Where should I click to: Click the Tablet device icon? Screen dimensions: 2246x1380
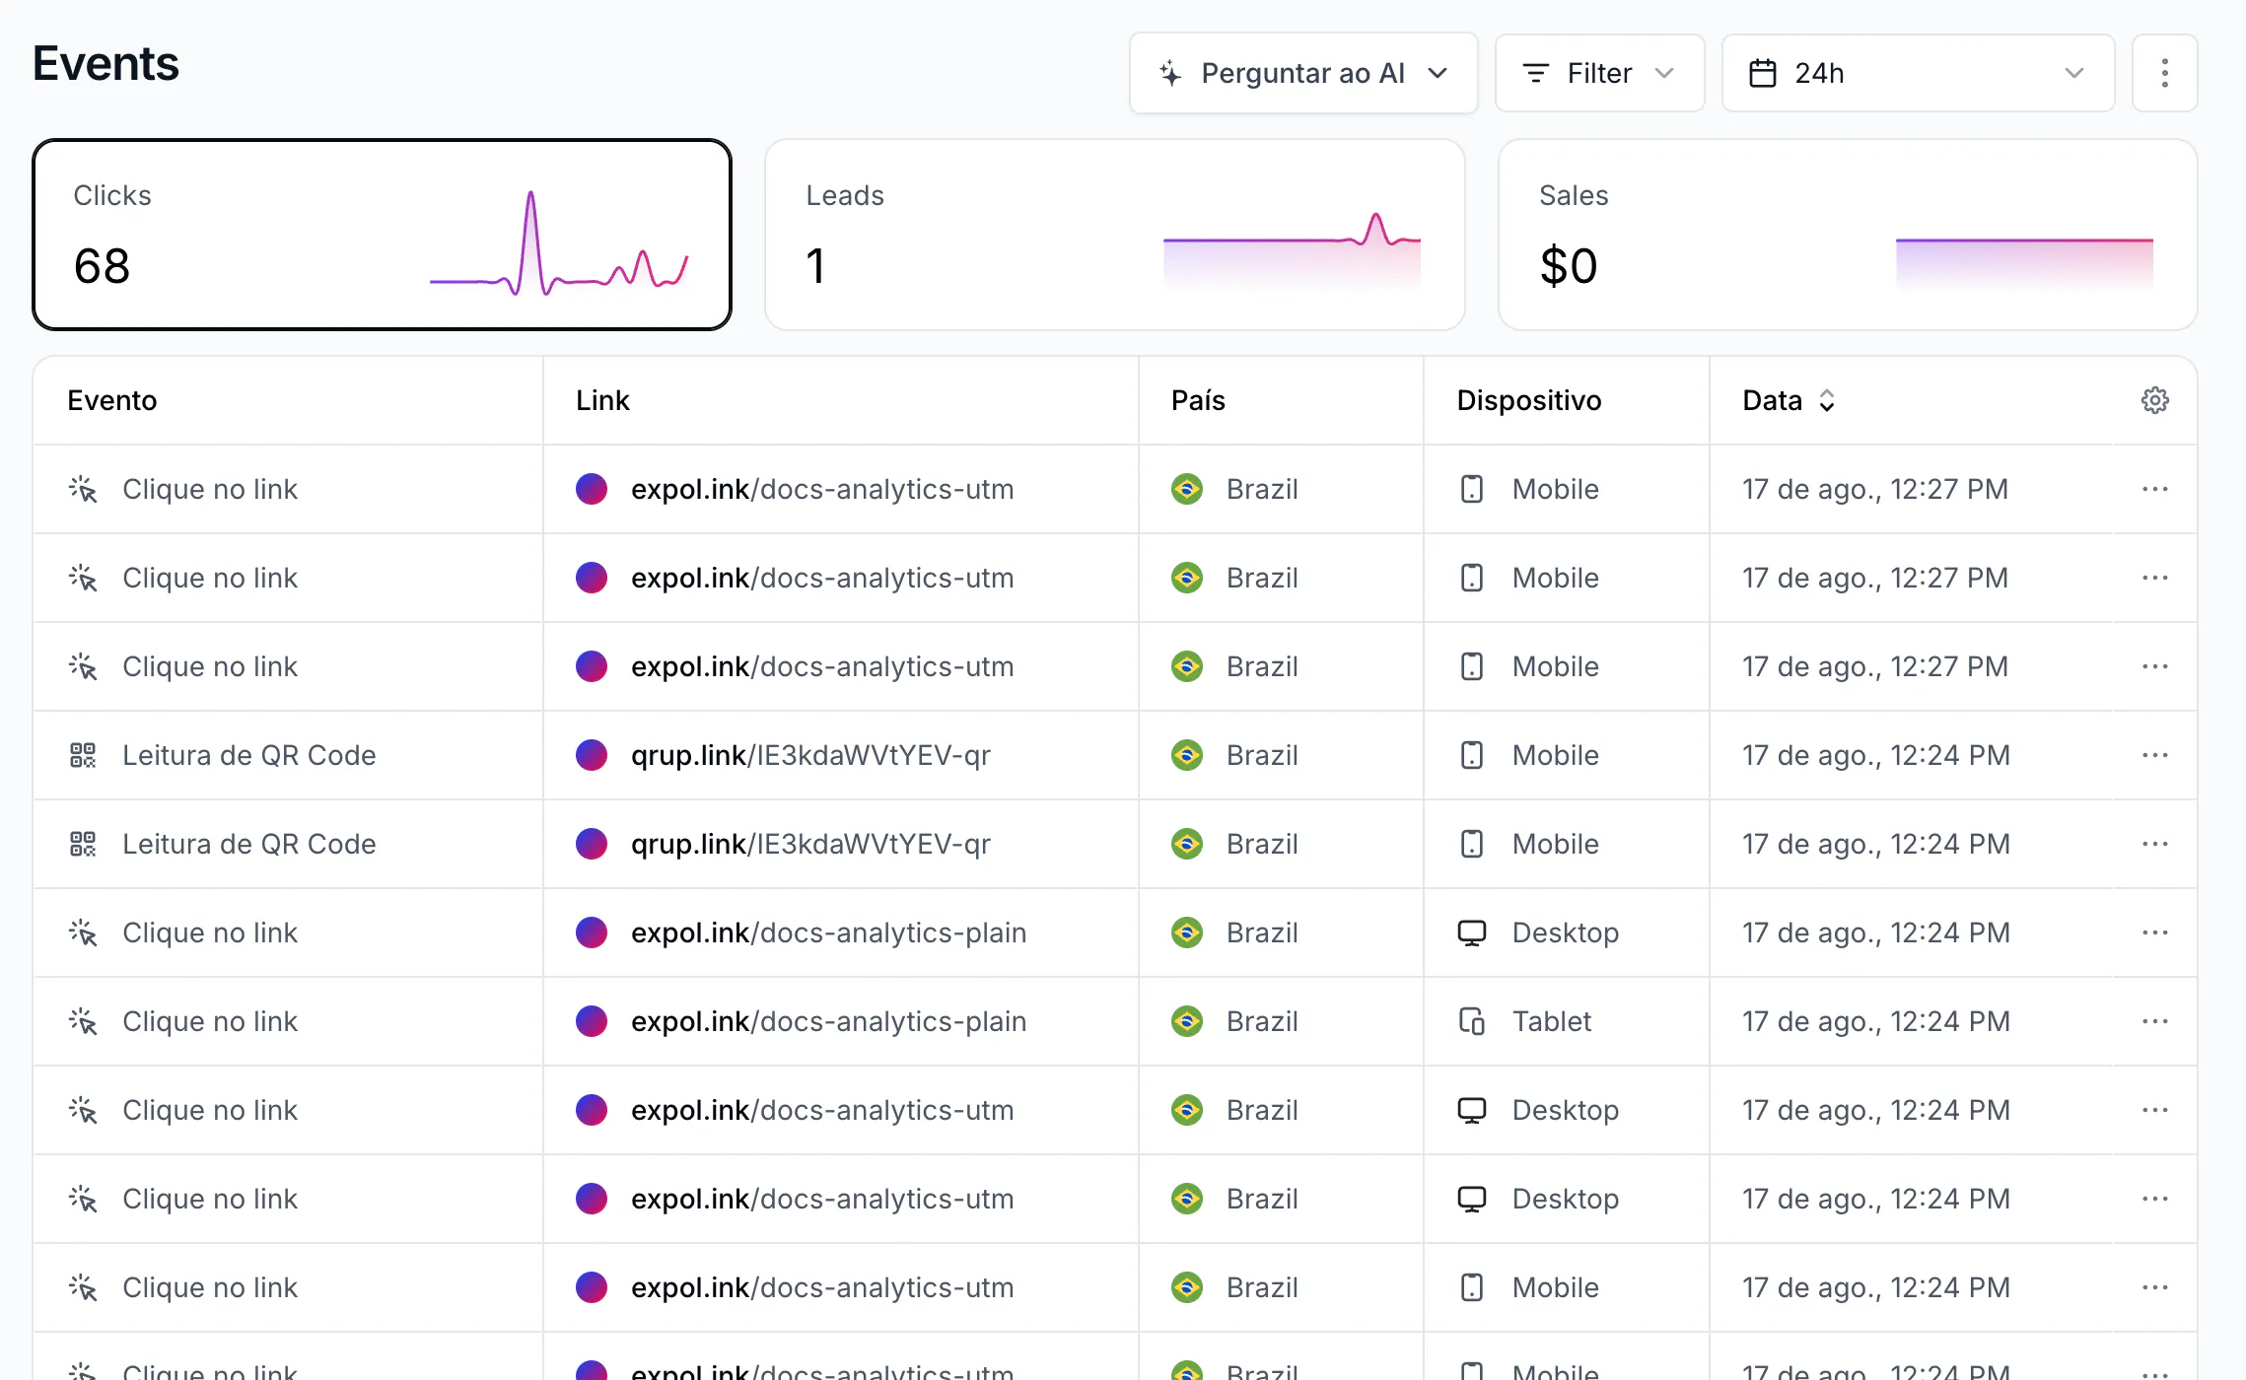pyautogui.click(x=1471, y=1021)
